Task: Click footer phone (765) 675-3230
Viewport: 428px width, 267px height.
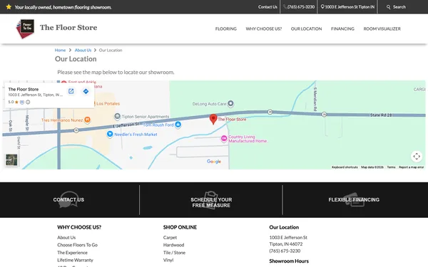Action: pyautogui.click(x=285, y=251)
